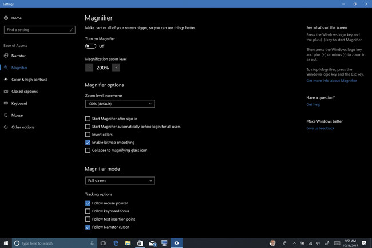Screen dimensions: 372x248
Task: Click the search magnifier icon in the Find a setting box
Action: 72,30
